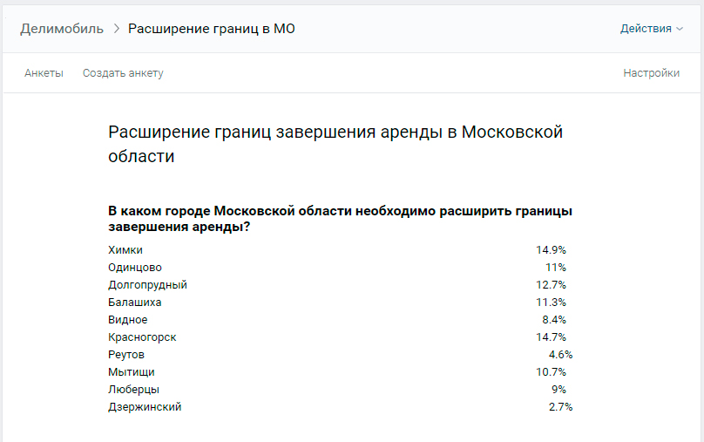Click the breadcrumb separator arrow icon
Screen dimensions: 704x442
point(116,29)
